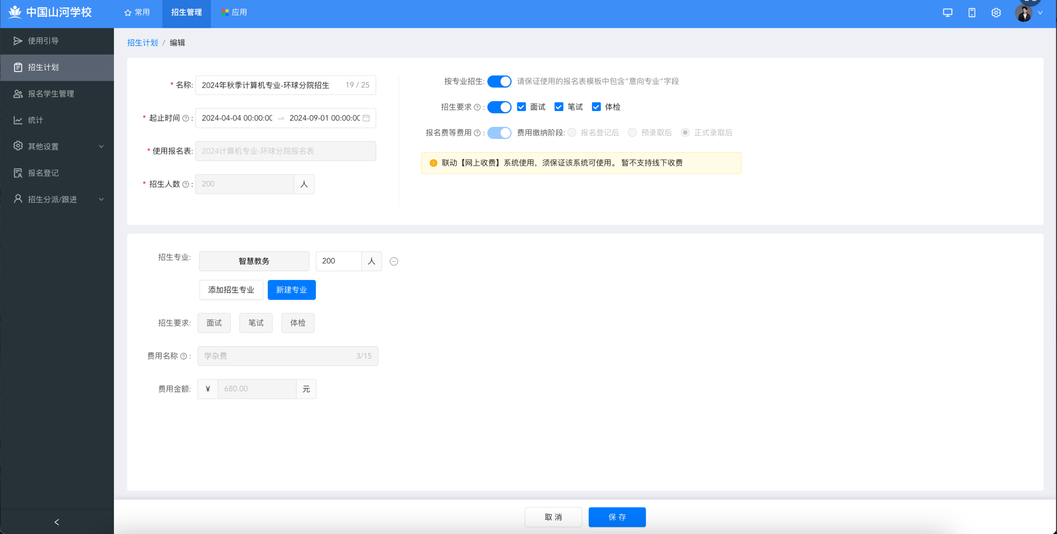Open the calendar icon in date range field
Image resolution: width=1057 pixels, height=534 pixels.
point(366,118)
